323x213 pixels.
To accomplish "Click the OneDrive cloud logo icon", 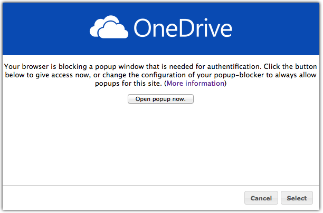I will click(109, 27).
